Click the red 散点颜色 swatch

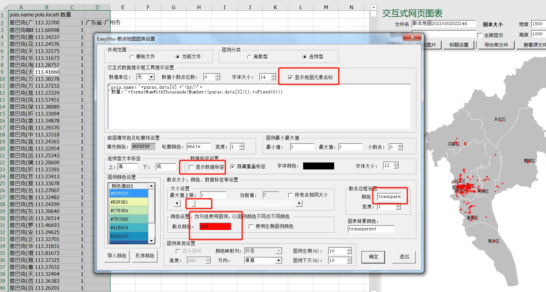(x=215, y=226)
